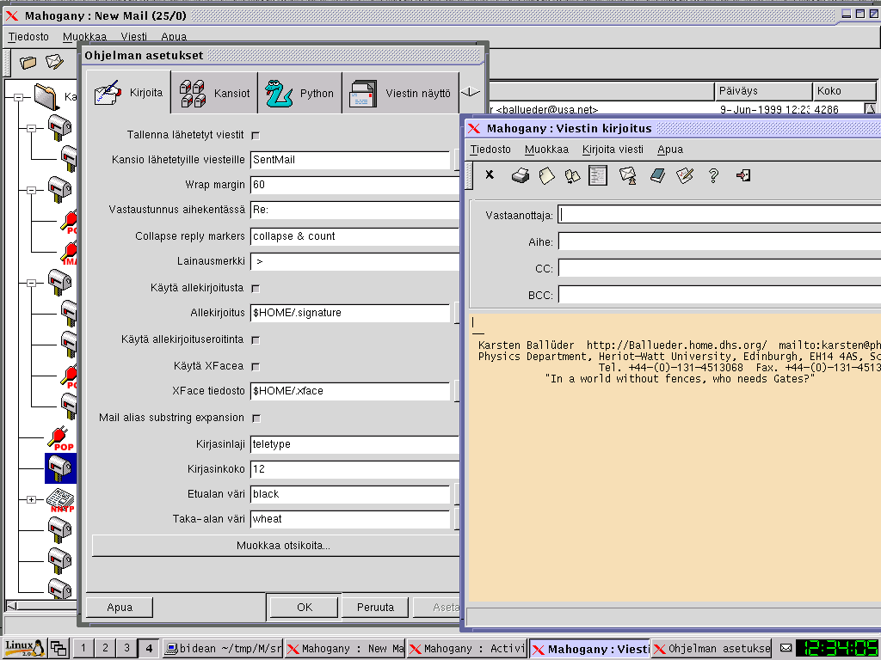Toggle the header form icon in compose toolbar
Screen dimensions: 881x660
point(598,175)
